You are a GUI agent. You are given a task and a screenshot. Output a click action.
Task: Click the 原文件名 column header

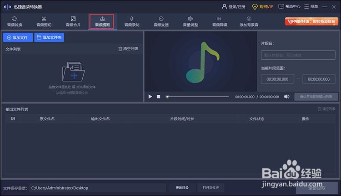47,119
